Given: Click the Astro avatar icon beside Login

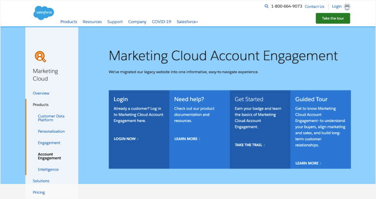Looking at the screenshot, I should tap(347, 7).
